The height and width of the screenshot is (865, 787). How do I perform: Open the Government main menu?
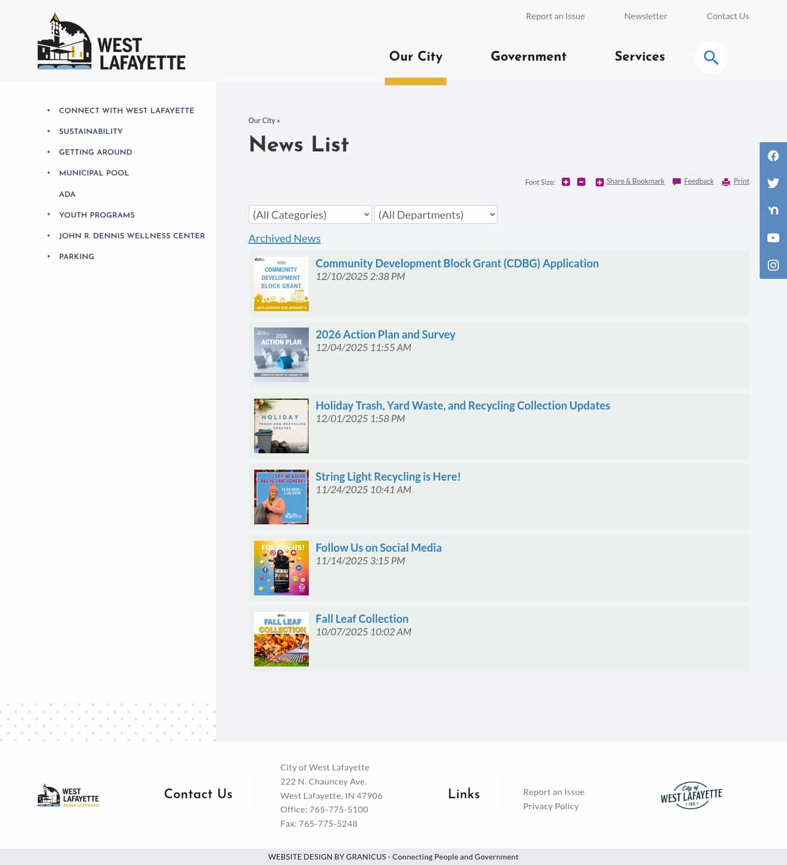(528, 56)
